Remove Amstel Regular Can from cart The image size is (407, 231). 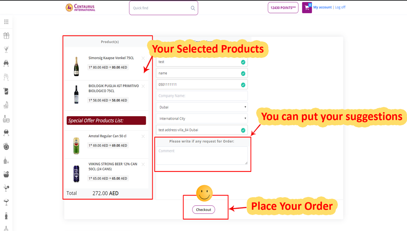143,136
